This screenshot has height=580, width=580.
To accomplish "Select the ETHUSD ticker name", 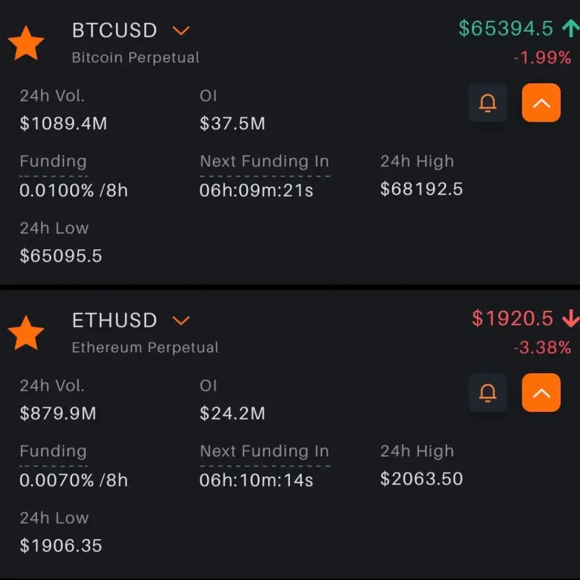I will pyautogui.click(x=114, y=321).
